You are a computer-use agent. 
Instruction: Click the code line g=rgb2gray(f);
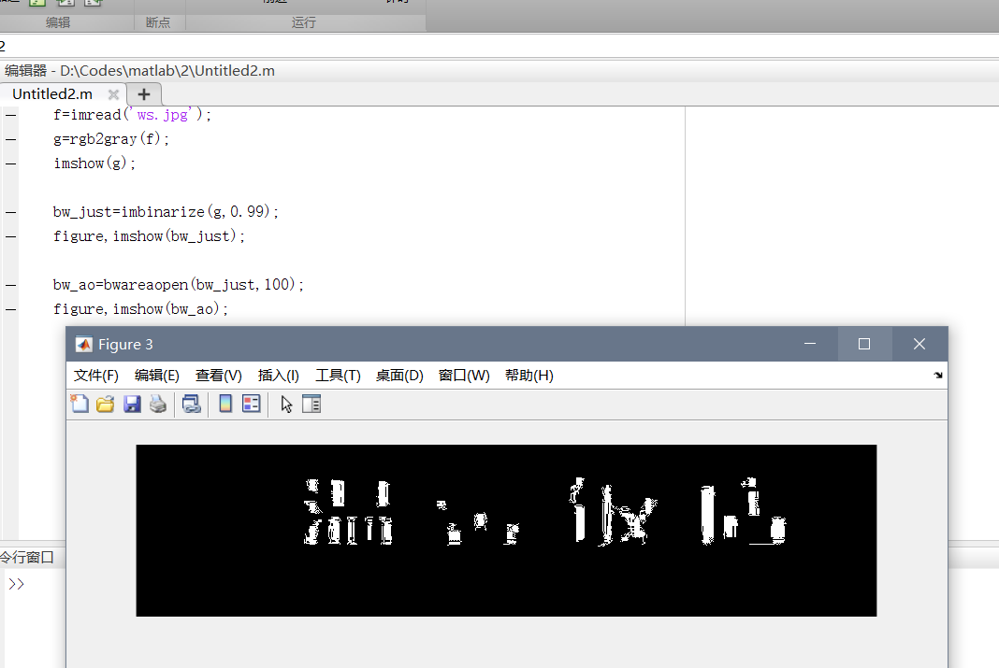pos(111,138)
